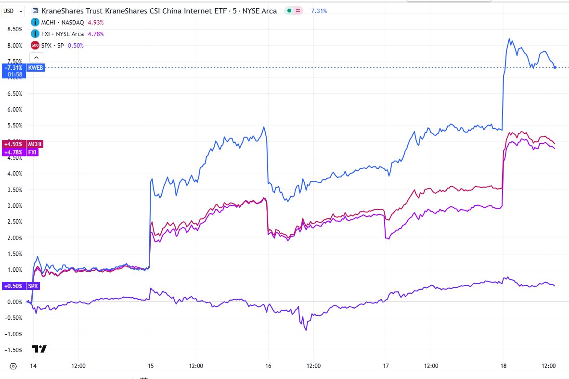Click the −1.00% price scale label
Screen dimensions: 569x379
[x=13, y=334]
